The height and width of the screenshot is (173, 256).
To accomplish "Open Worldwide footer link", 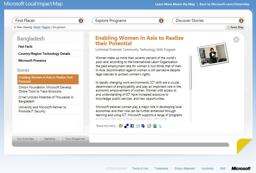I will point(207,169).
